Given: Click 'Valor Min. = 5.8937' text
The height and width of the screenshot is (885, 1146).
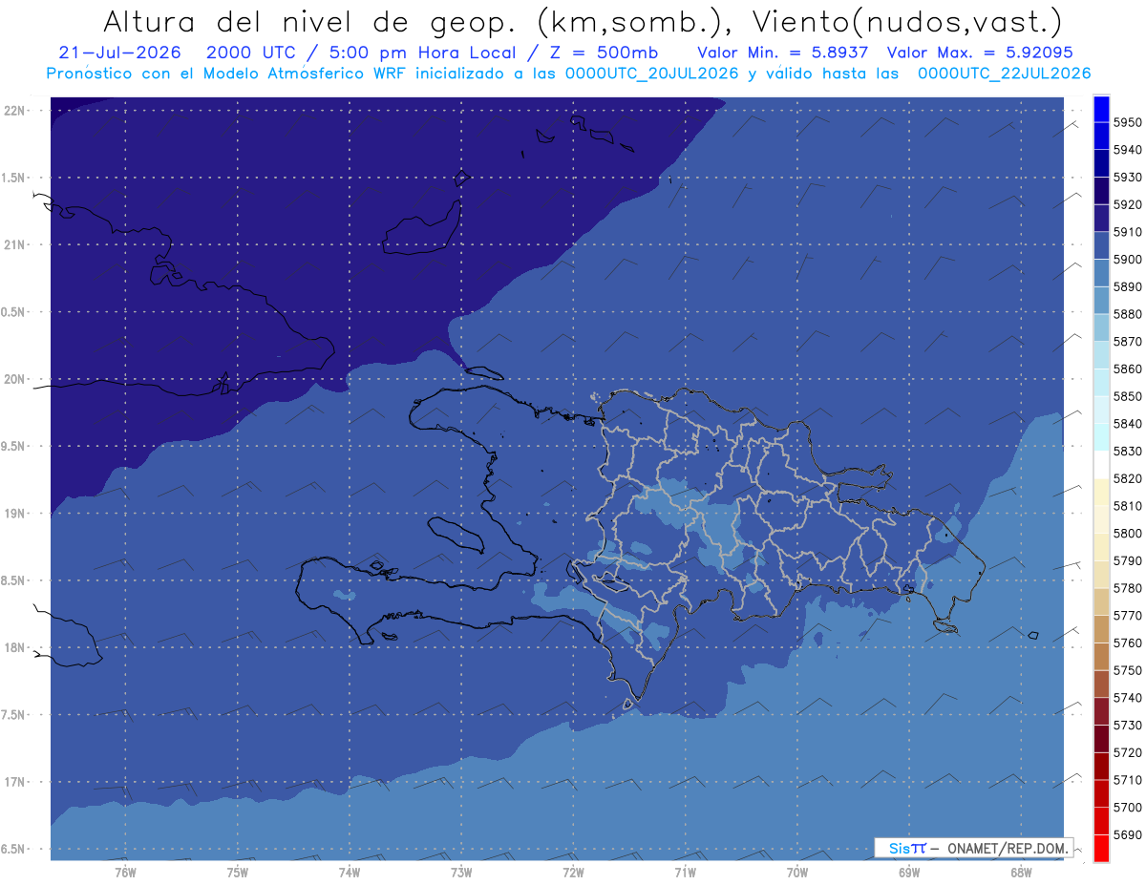Looking at the screenshot, I should [x=782, y=53].
